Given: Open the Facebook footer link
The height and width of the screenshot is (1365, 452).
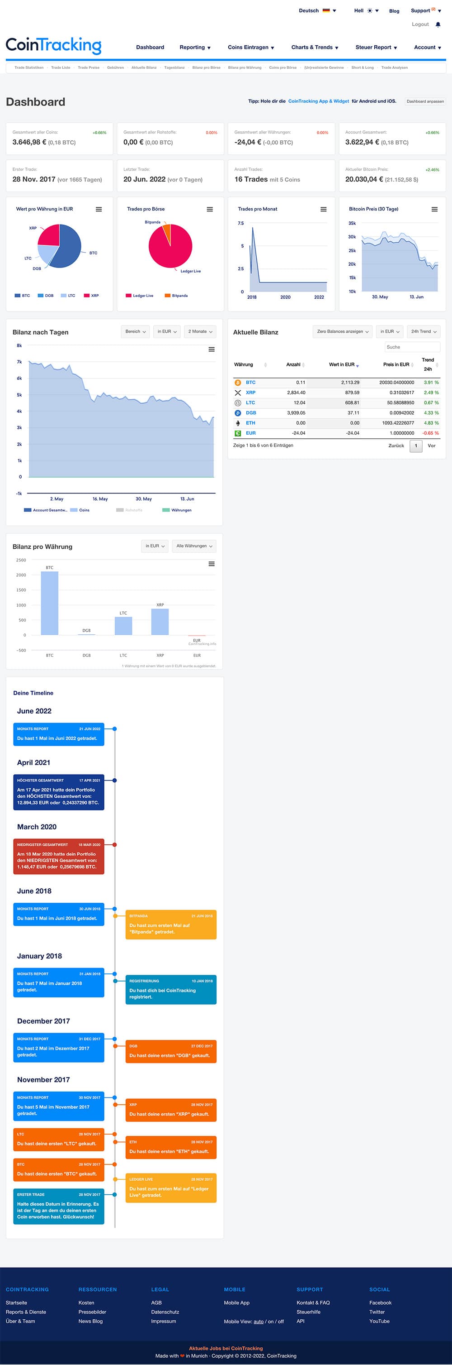Looking at the screenshot, I should 381,1303.
